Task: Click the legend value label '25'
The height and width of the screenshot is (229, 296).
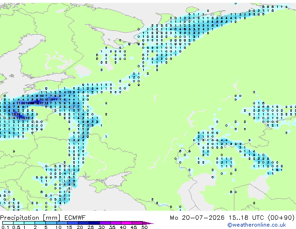Action: pos(91,227)
